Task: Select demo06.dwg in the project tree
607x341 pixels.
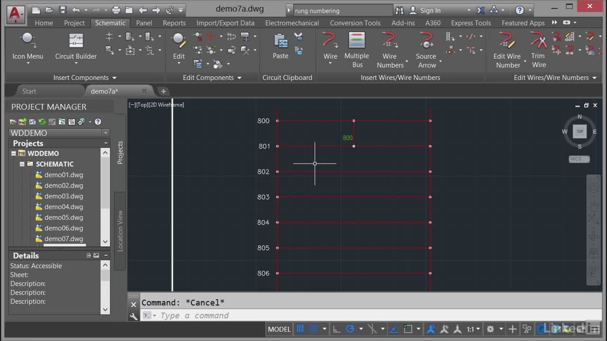Action: [x=64, y=228]
